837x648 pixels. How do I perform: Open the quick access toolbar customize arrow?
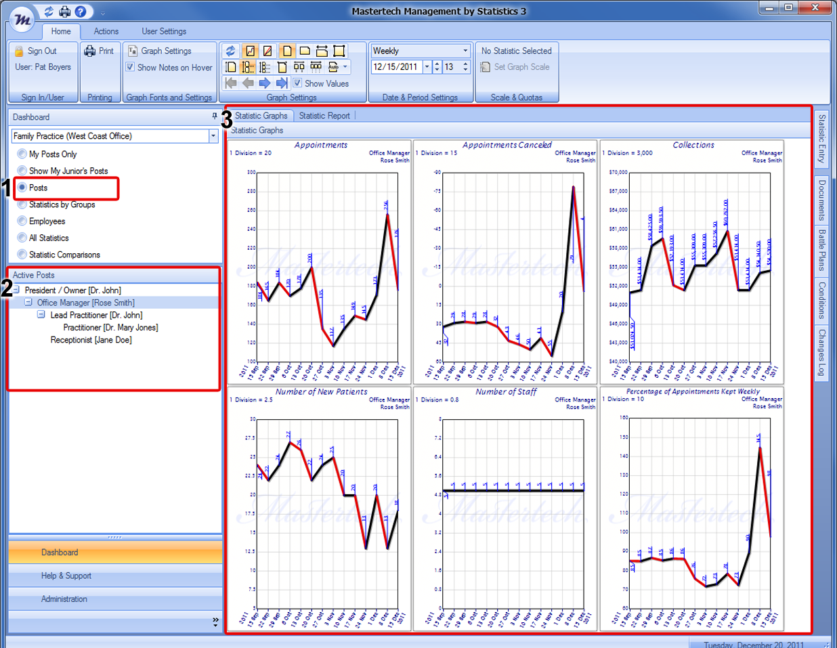click(102, 12)
